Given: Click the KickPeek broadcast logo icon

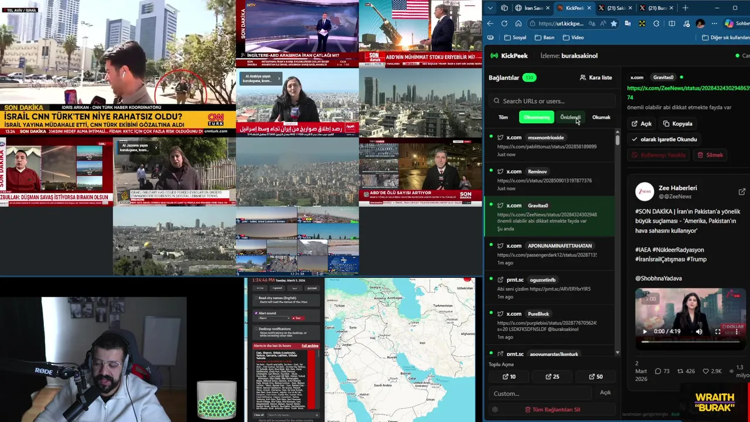Looking at the screenshot, I should 495,56.
